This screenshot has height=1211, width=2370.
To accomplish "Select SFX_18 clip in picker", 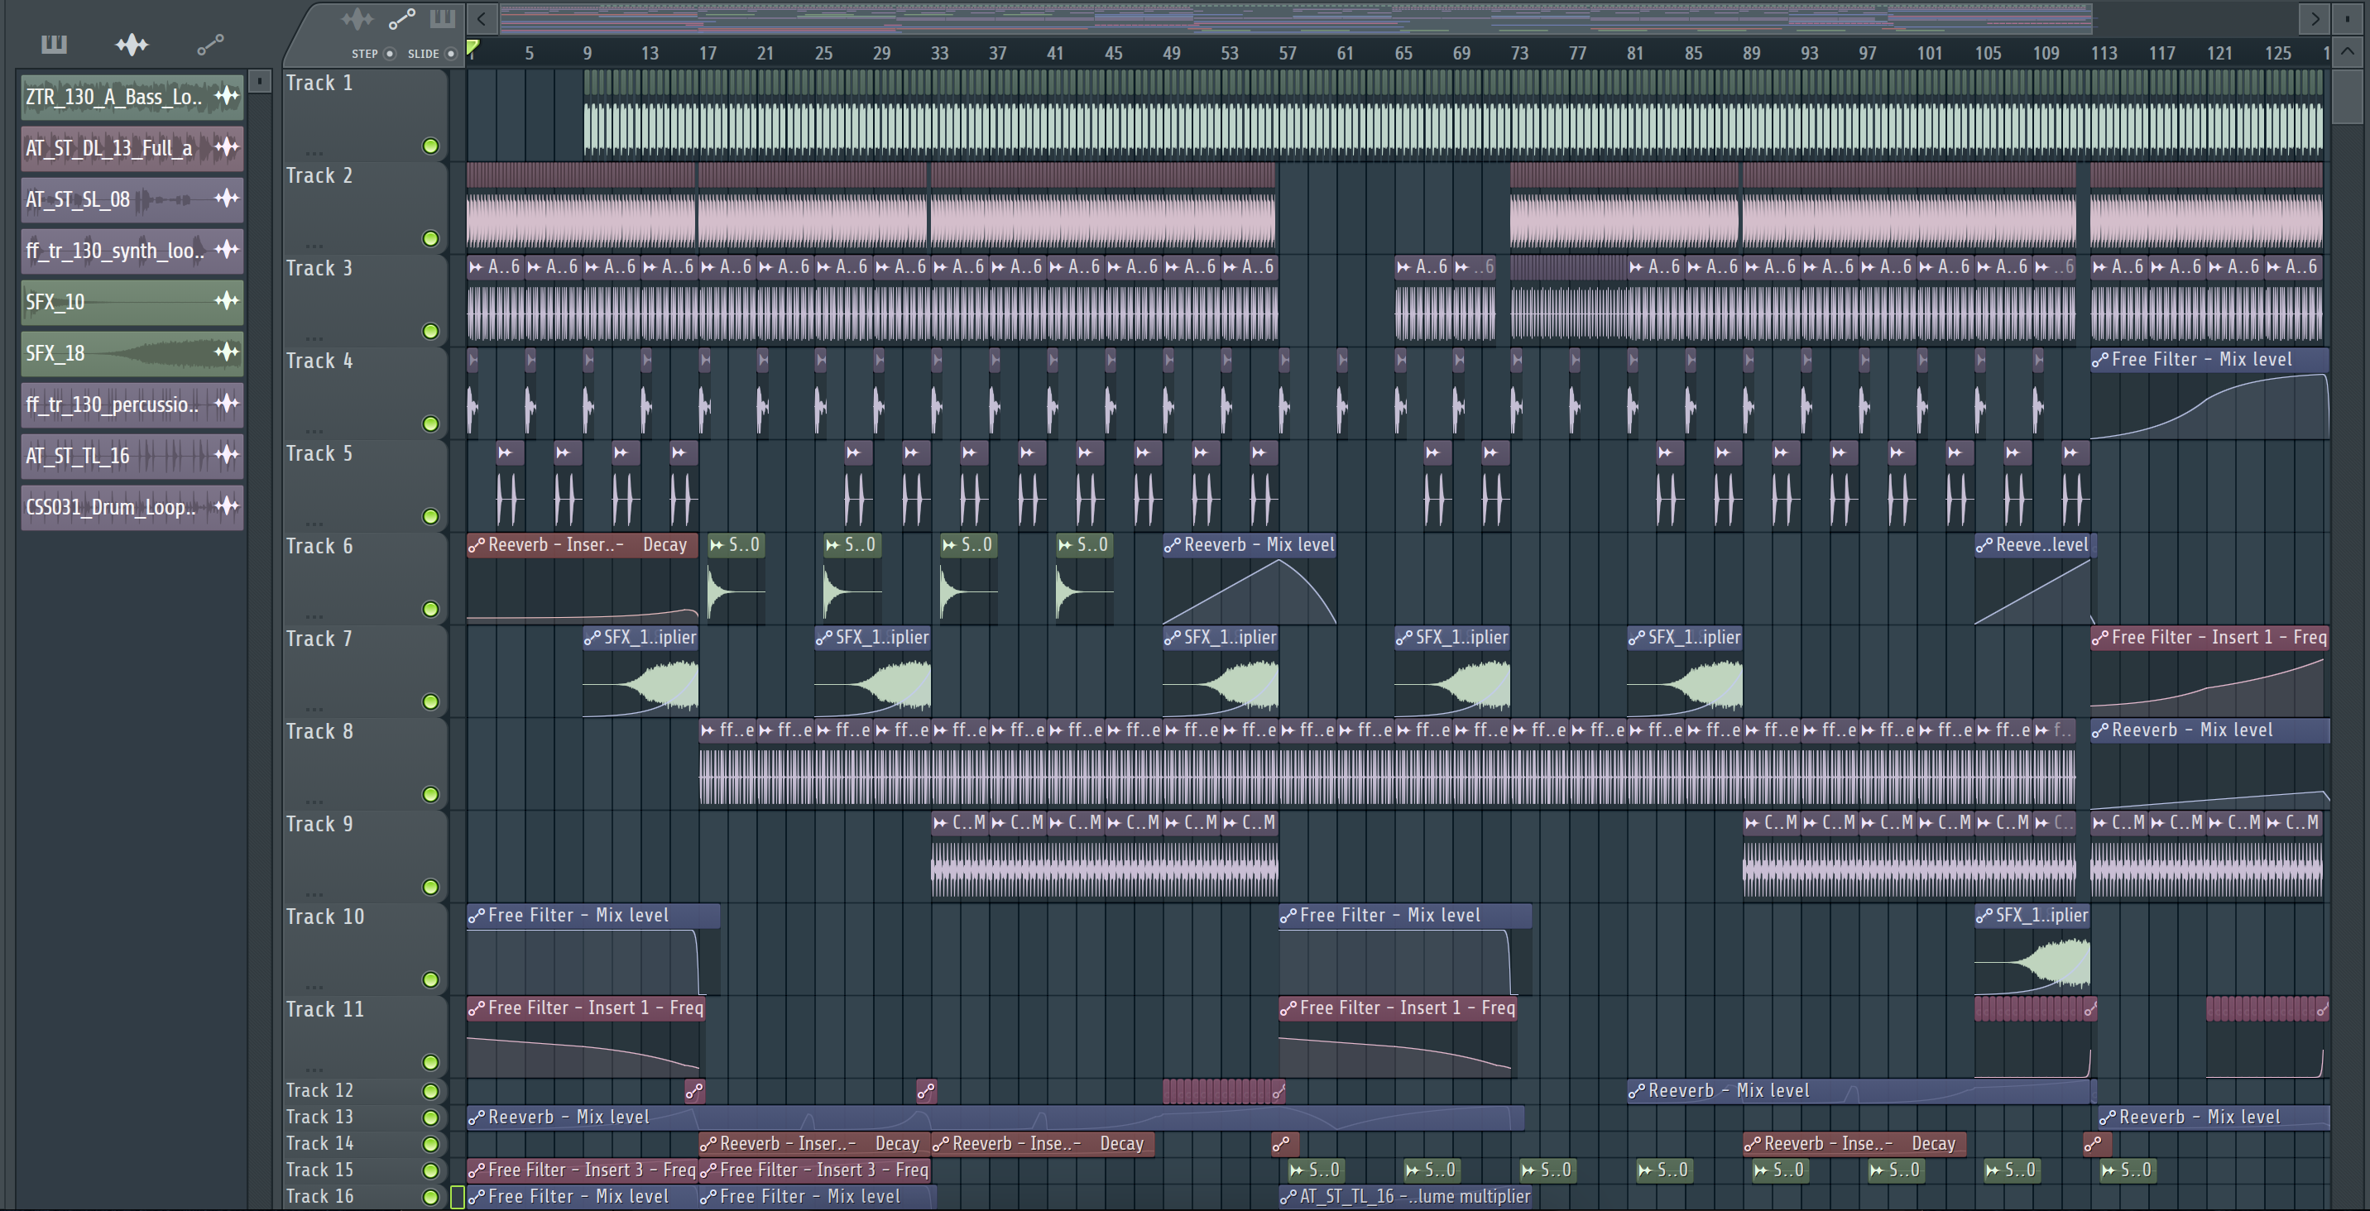I will click(x=132, y=353).
